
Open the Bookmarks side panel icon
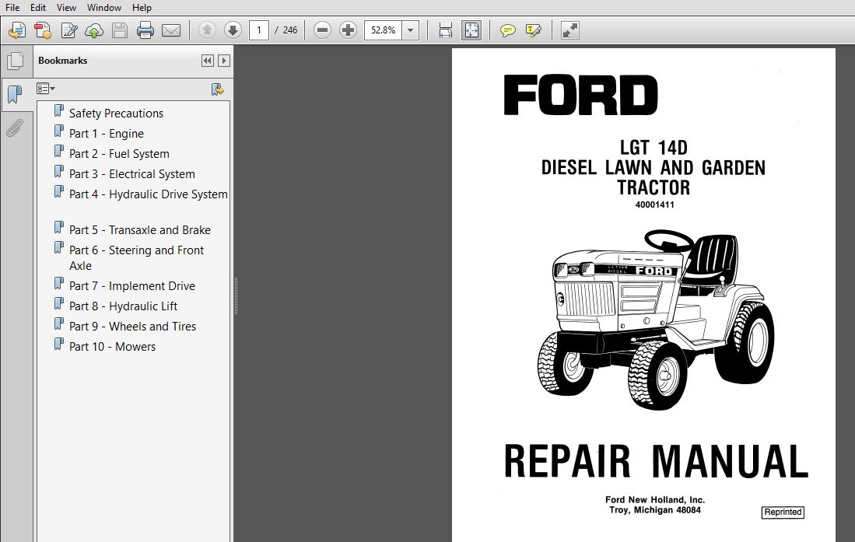click(16, 94)
